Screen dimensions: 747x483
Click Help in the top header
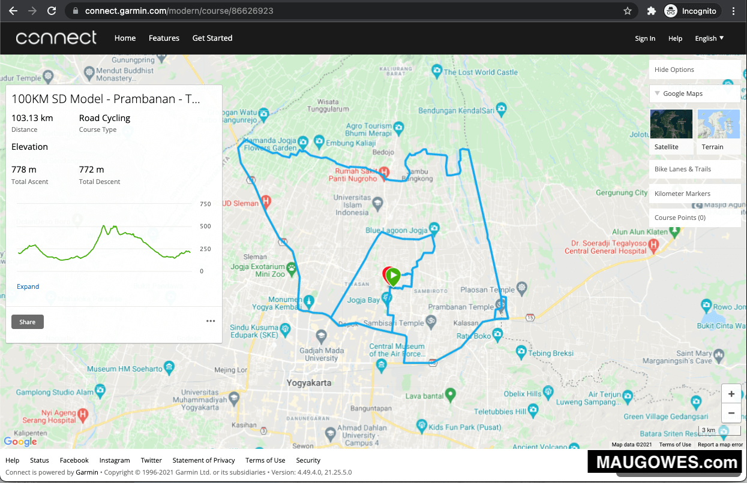tap(675, 38)
